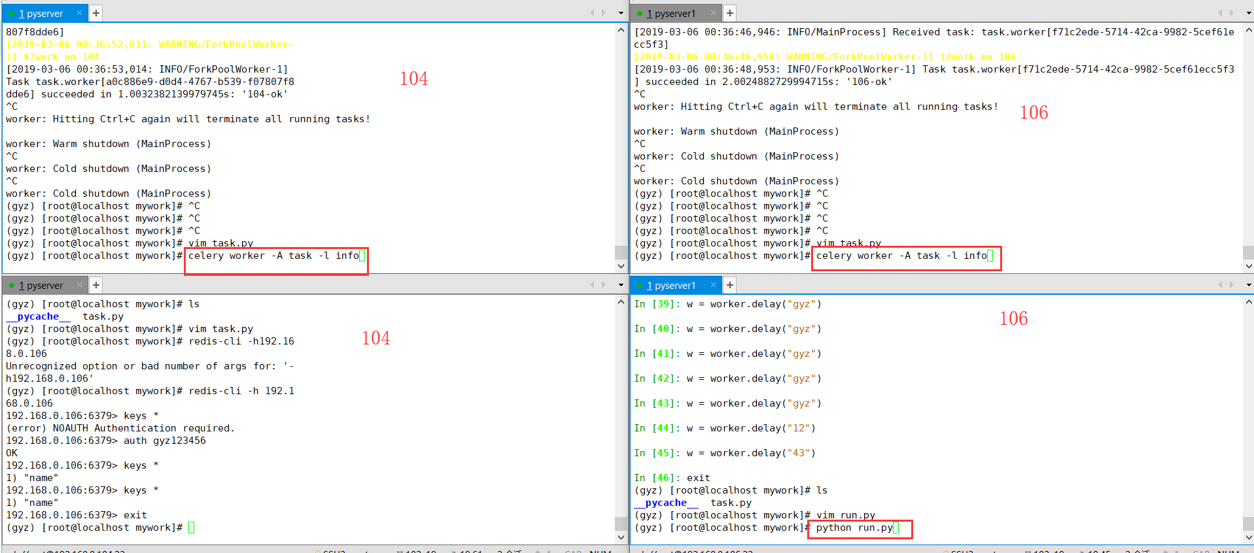Click the '(error) NOAUTH Authentication required.' line

[120, 428]
